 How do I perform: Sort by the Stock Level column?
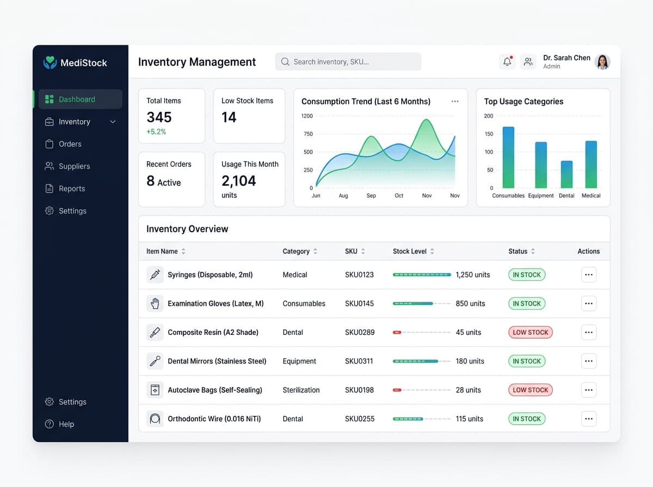click(432, 251)
